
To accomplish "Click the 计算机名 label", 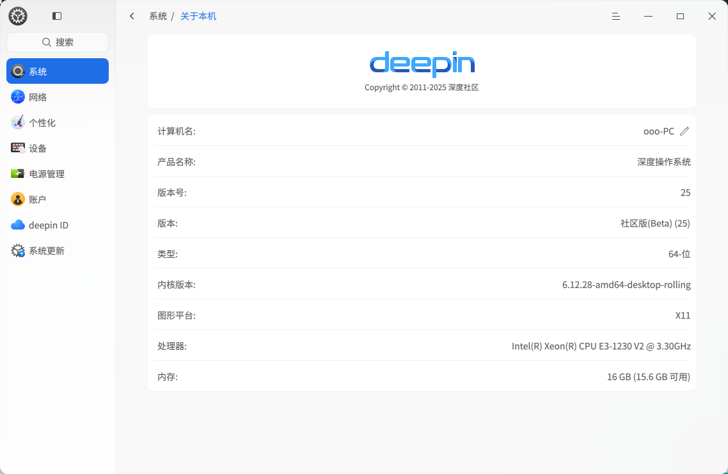I will coord(177,131).
